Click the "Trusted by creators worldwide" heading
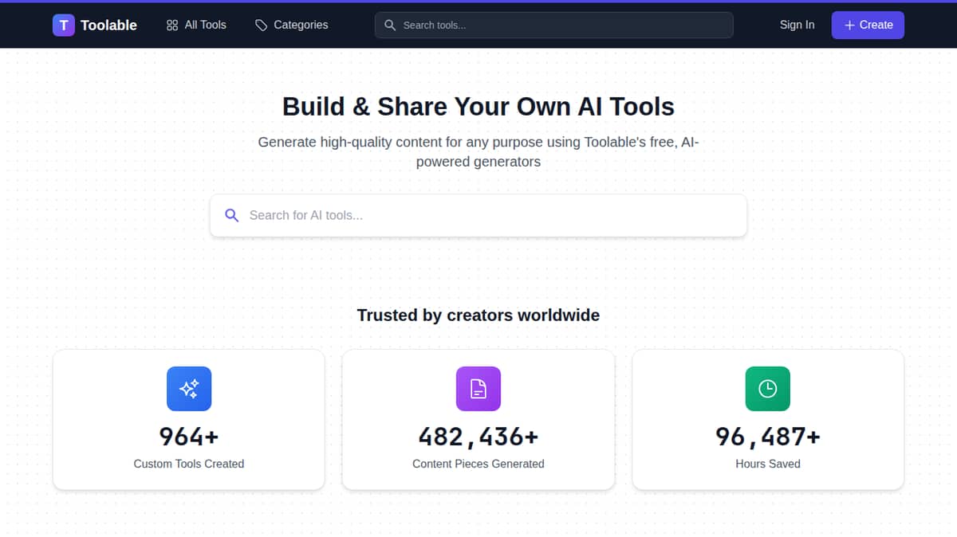This screenshot has height=537, width=957. pos(478,315)
